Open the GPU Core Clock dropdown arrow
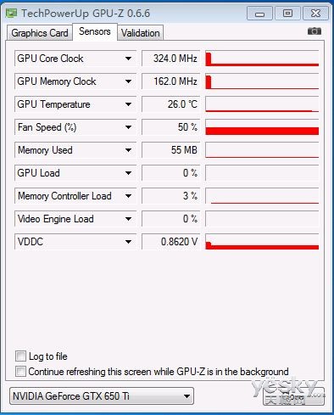Viewport: 334px width, 415px height. coord(128,59)
